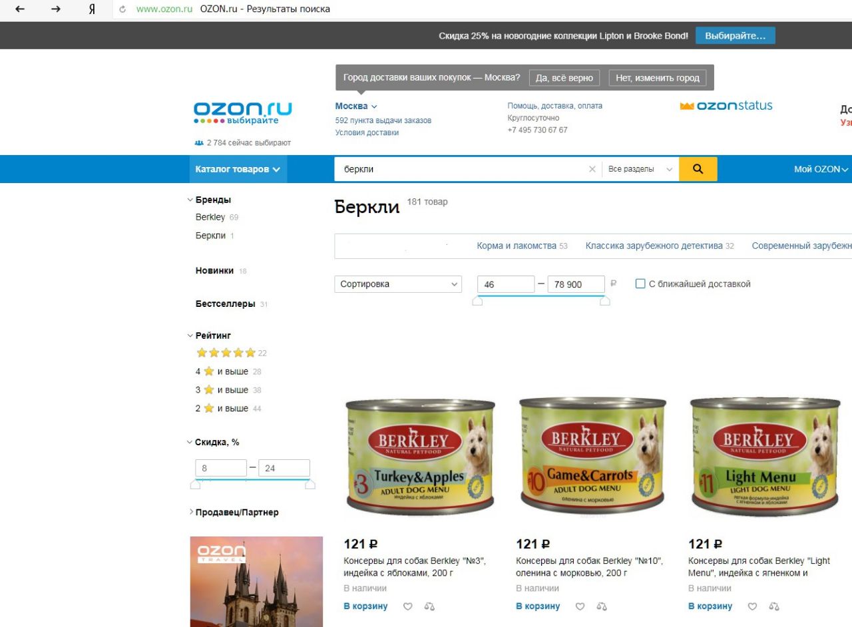Open the Сортировка dropdown
The height and width of the screenshot is (627, 852).
coord(398,284)
